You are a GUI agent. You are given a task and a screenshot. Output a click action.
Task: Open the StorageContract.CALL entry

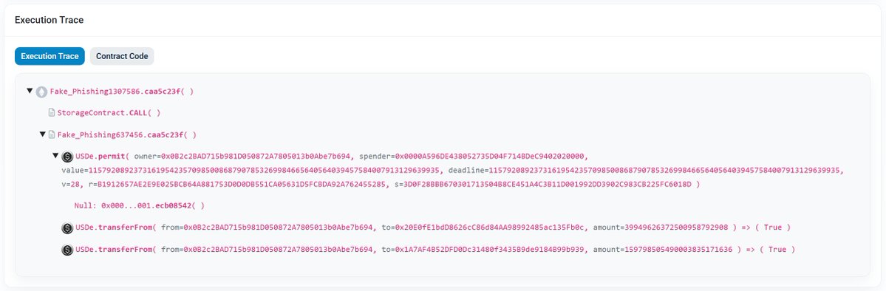coord(109,113)
